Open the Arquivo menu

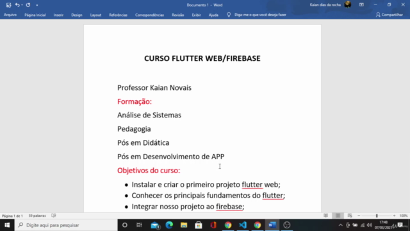click(x=10, y=15)
